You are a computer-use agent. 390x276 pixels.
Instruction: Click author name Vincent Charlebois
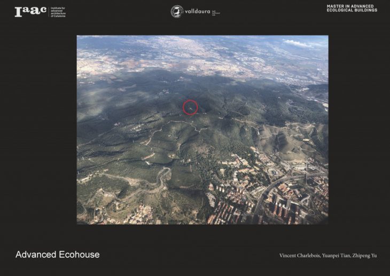[x=299, y=256]
